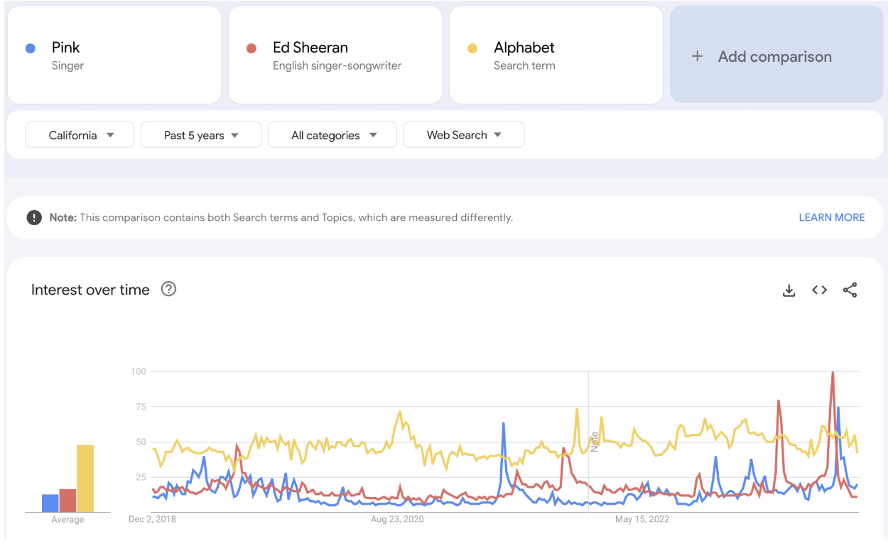This screenshot has width=888, height=551.
Task: Click the blue dot next to Pink
Action: [30, 48]
